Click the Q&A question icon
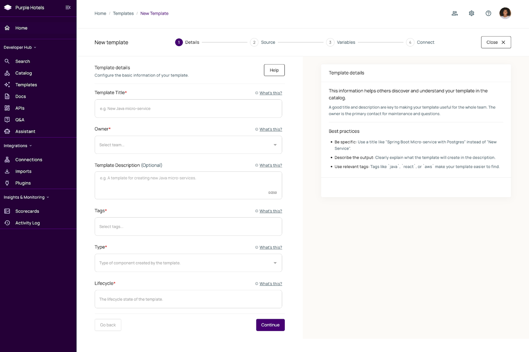Image resolution: width=529 pixels, height=352 pixels. click(7, 120)
